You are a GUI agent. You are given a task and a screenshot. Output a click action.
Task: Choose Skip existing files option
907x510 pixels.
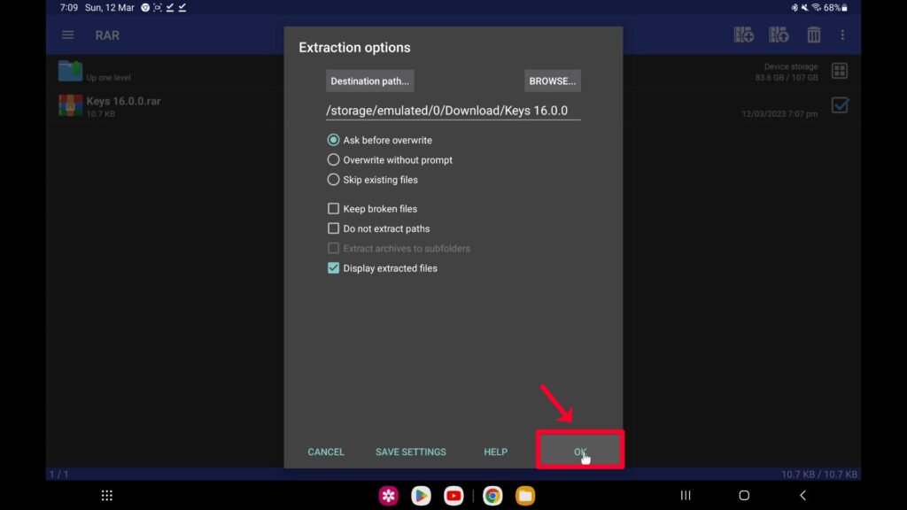coord(334,180)
